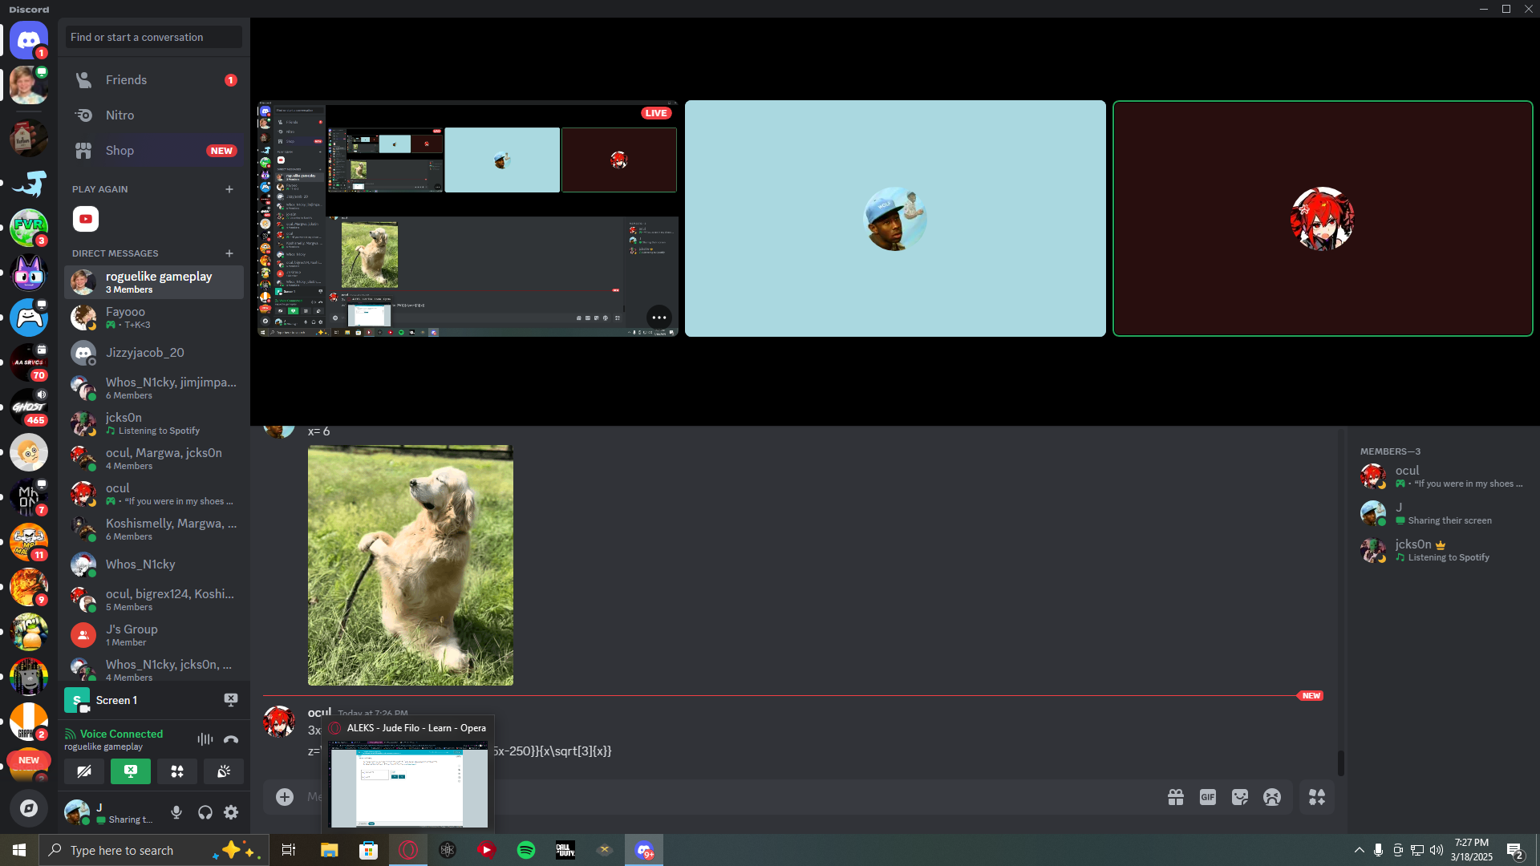Open the Windows notification center
The width and height of the screenshot is (1540, 866).
pyautogui.click(x=1514, y=850)
